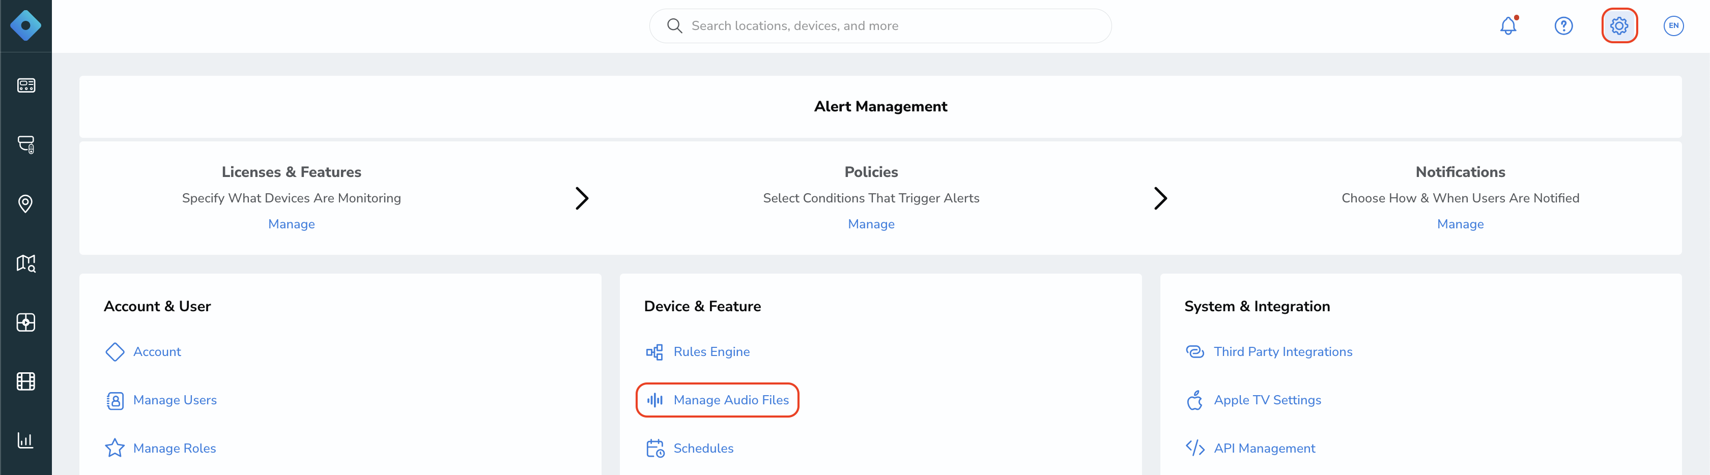Click the Notifications title
The width and height of the screenshot is (1710, 475).
(1460, 172)
